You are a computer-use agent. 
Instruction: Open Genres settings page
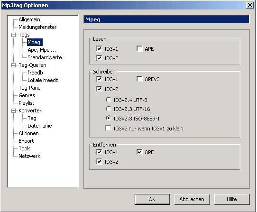[x=27, y=95]
